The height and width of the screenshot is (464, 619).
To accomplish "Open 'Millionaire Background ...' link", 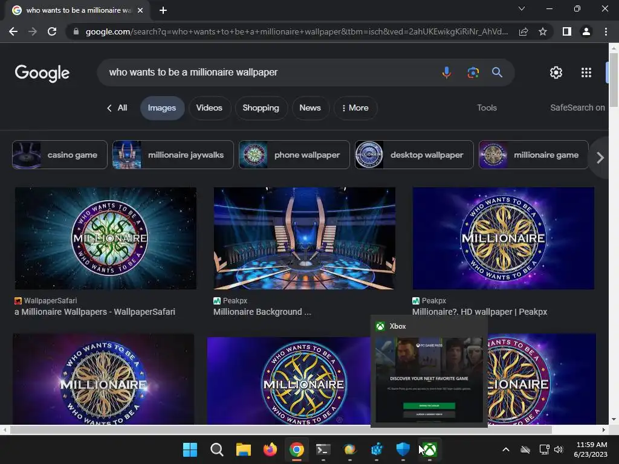I will click(262, 312).
